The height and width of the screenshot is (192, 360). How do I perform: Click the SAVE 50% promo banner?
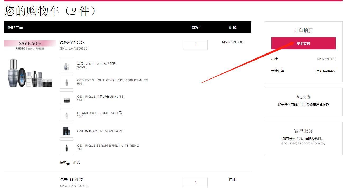point(30,45)
